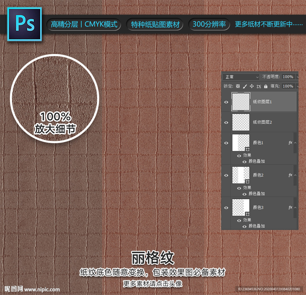306x295 pixels.
Task: Select the 纸纹图层2 layer thumbnail
Action: [x=241, y=122]
